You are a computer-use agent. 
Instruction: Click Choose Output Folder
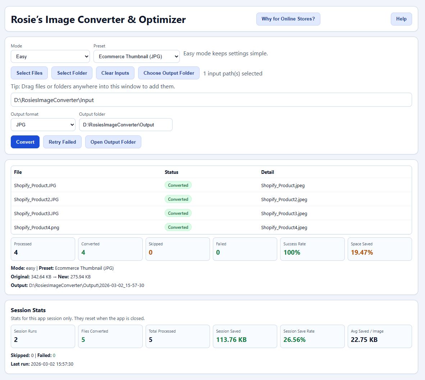click(x=169, y=73)
